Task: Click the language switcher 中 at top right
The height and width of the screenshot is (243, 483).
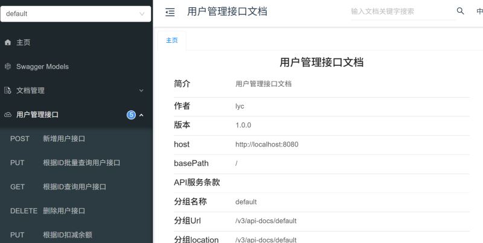Action: coord(479,11)
